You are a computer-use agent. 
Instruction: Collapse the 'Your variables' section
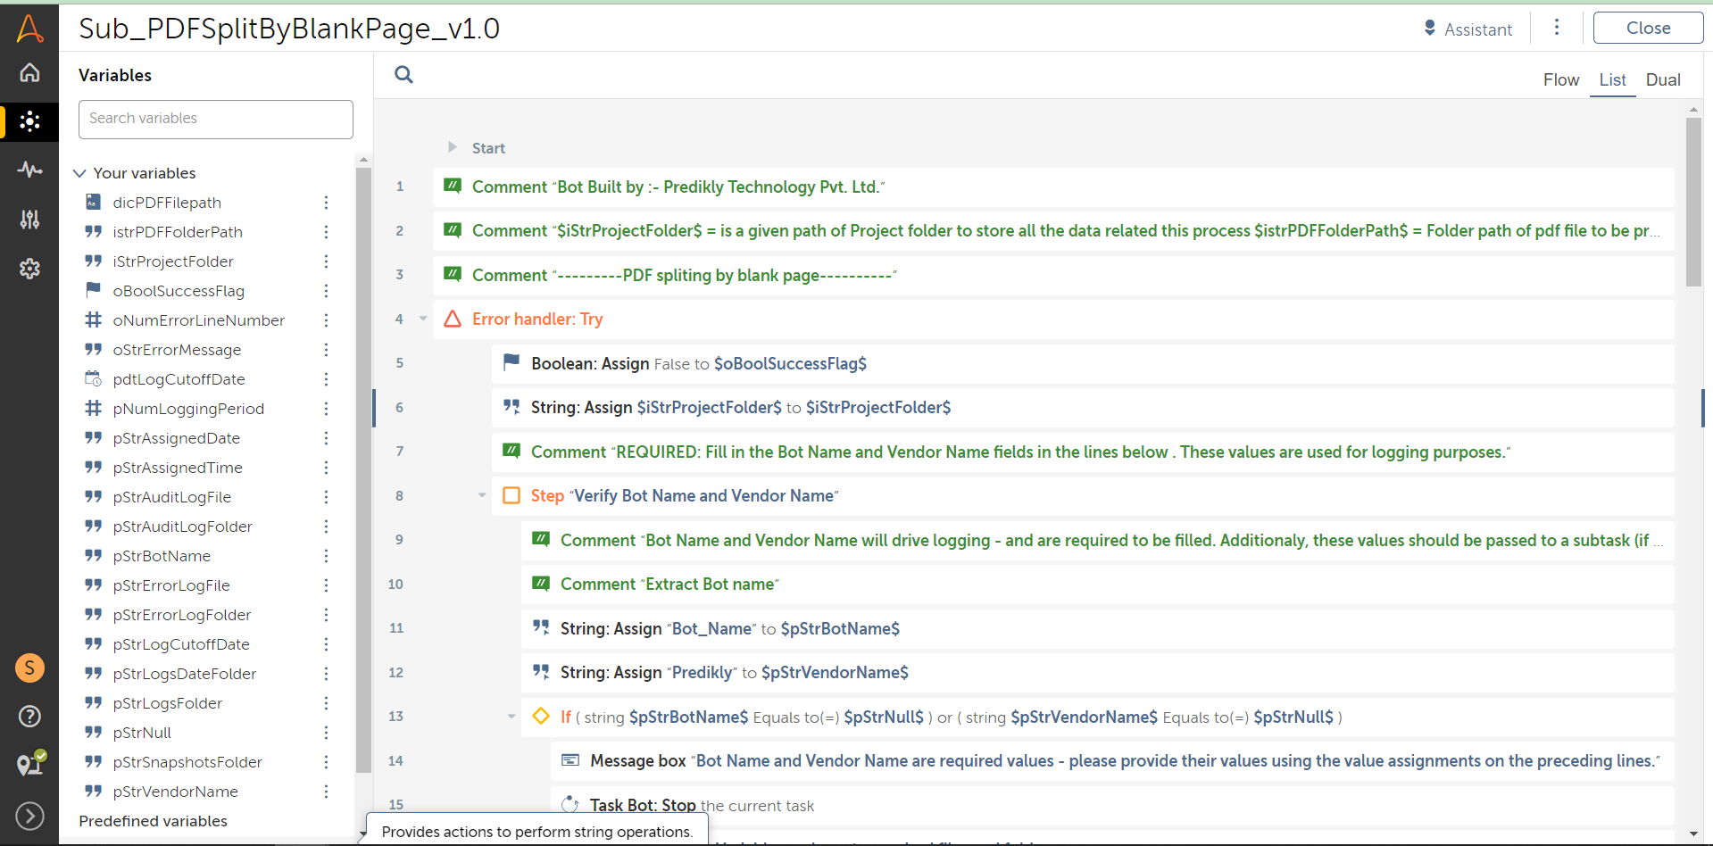[x=79, y=173]
